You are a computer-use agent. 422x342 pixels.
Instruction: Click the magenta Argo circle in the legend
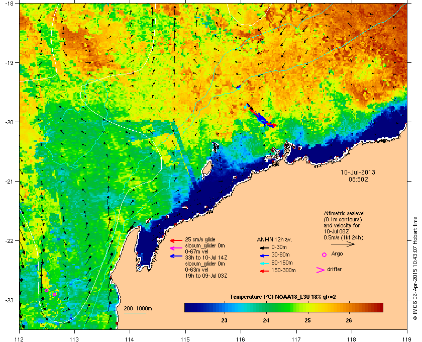point(325,254)
